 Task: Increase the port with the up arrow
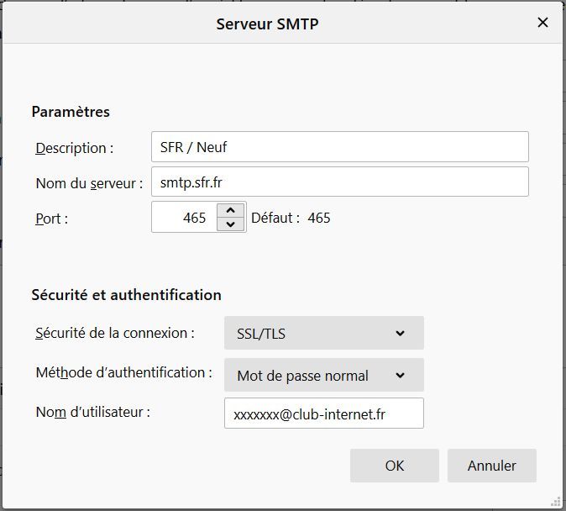pyautogui.click(x=231, y=210)
